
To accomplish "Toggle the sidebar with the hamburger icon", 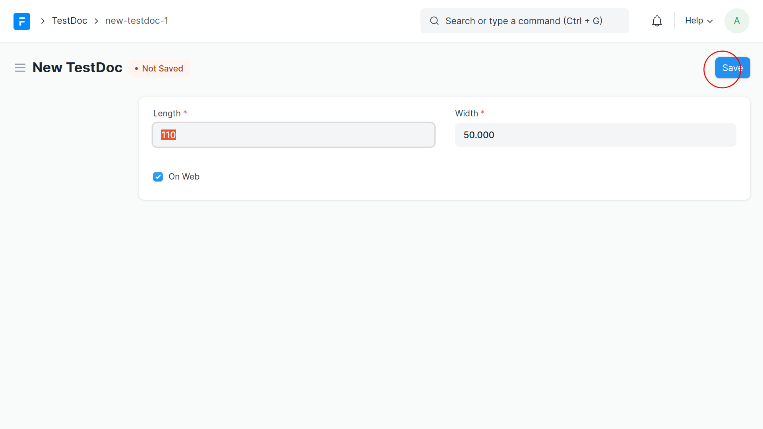I will point(20,68).
